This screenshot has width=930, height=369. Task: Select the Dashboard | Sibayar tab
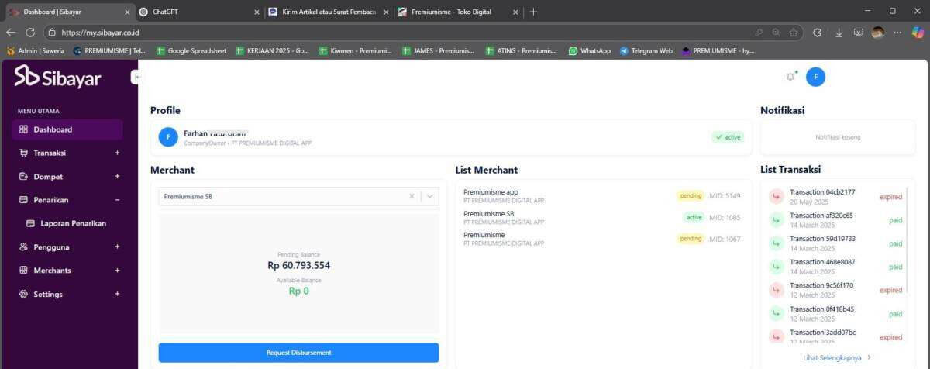tap(70, 12)
